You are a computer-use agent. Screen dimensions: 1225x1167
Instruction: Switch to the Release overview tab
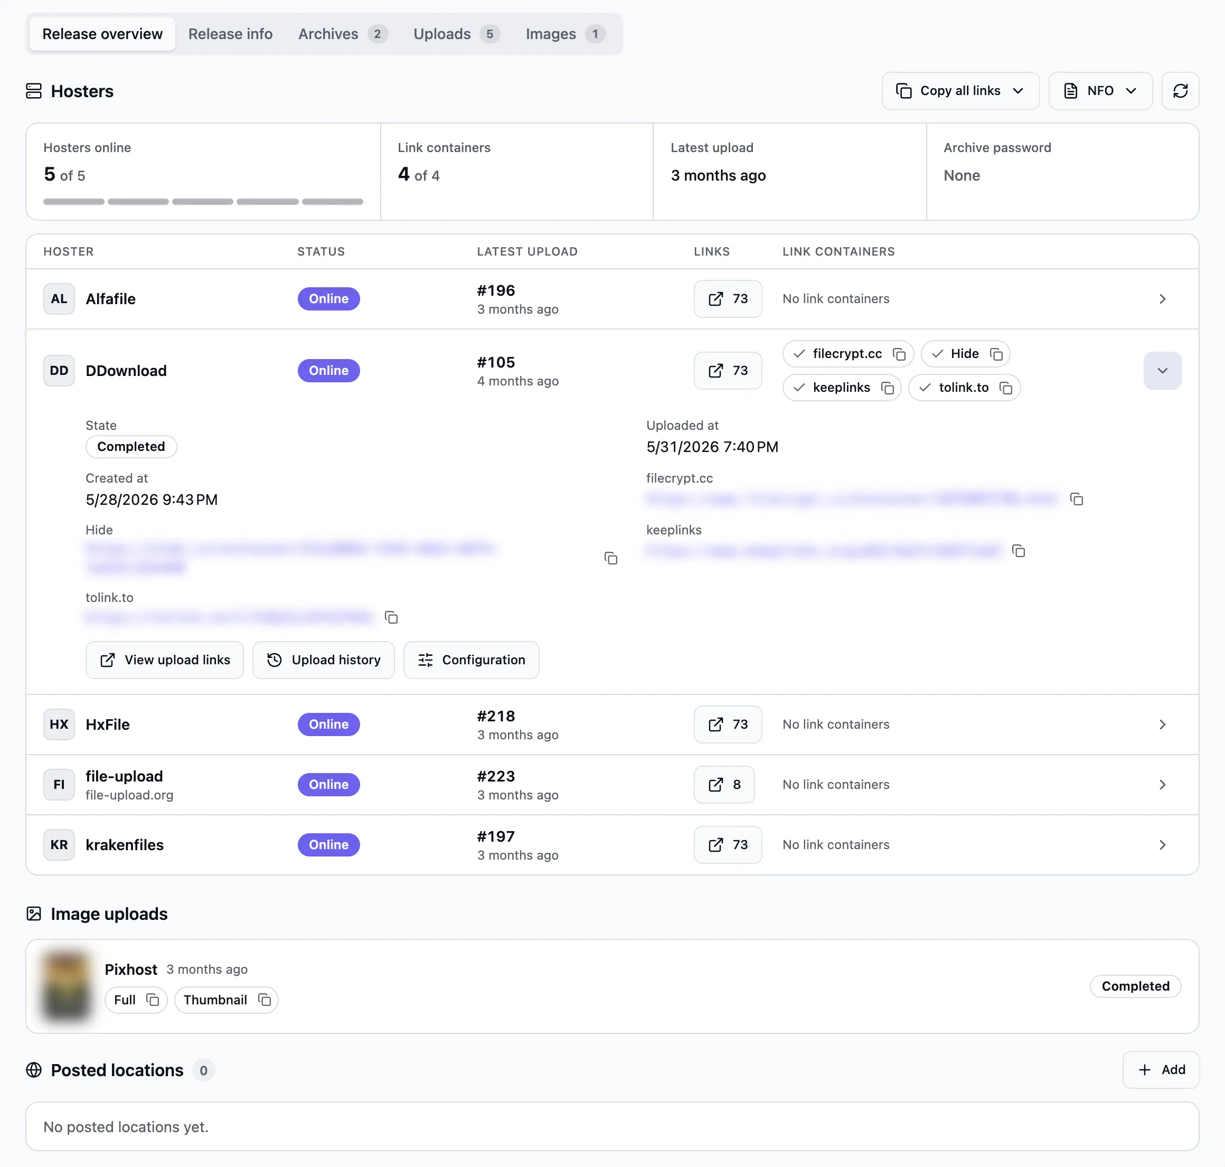(102, 34)
